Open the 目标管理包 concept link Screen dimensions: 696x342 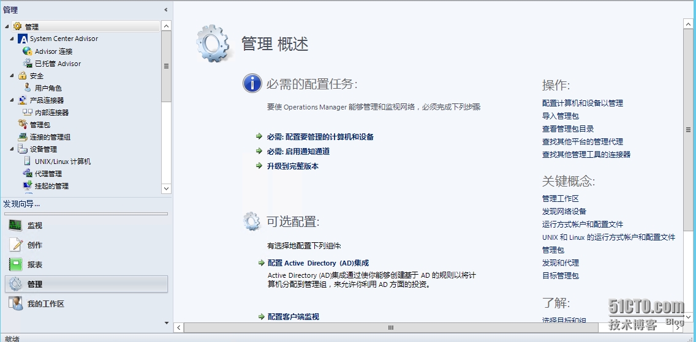[561, 275]
